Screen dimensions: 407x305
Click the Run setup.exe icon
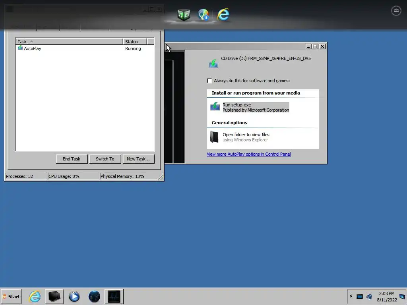215,106
